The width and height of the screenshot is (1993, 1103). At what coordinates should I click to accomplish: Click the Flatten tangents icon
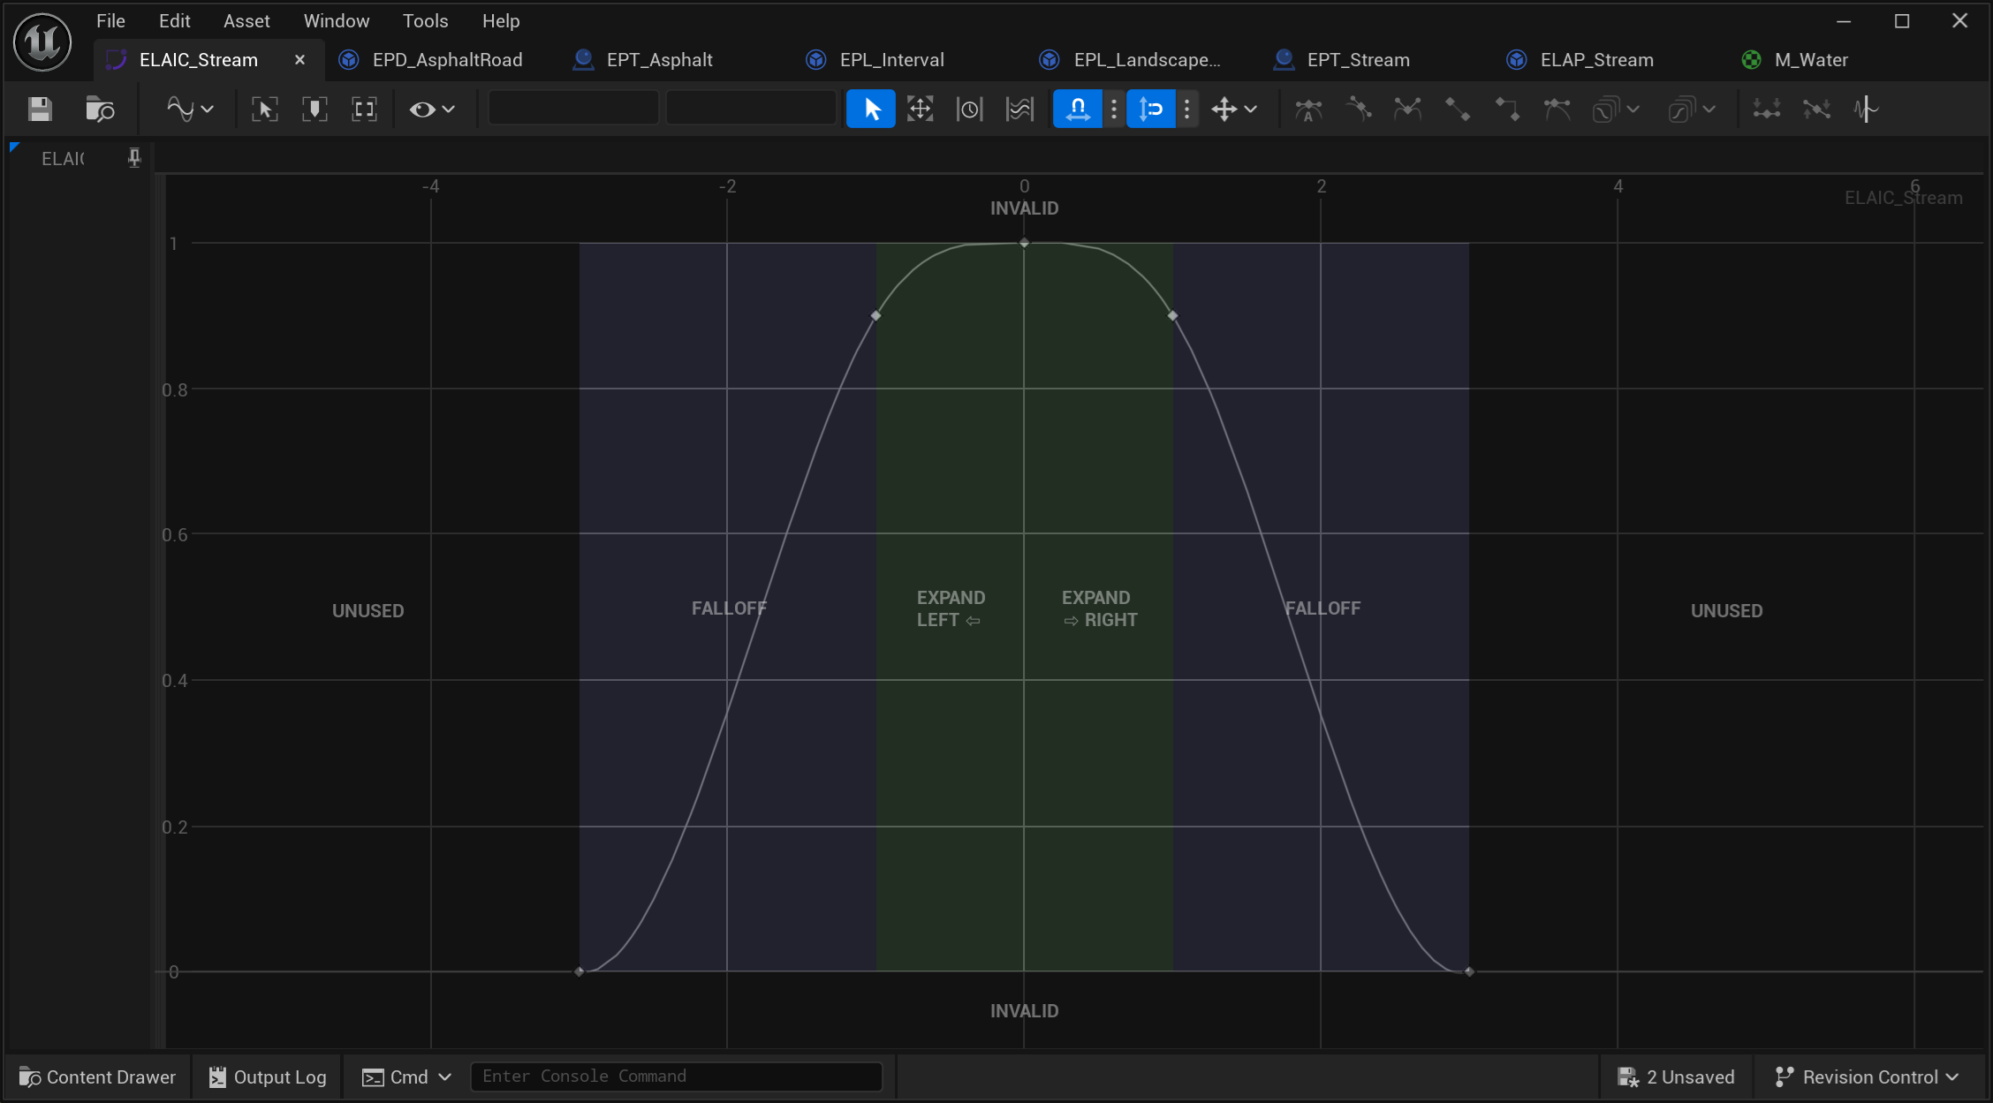point(1766,110)
